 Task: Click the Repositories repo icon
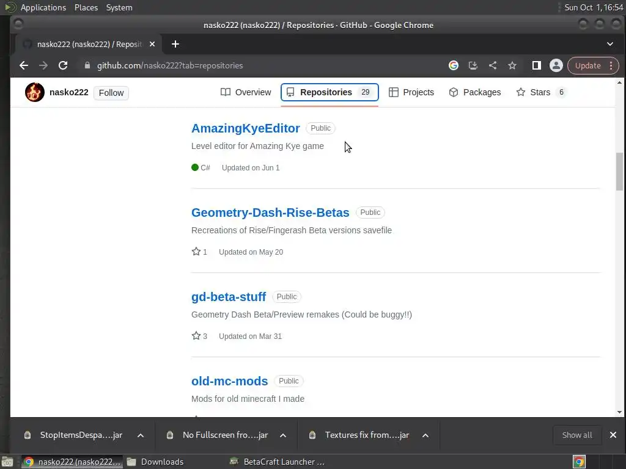[290, 92]
